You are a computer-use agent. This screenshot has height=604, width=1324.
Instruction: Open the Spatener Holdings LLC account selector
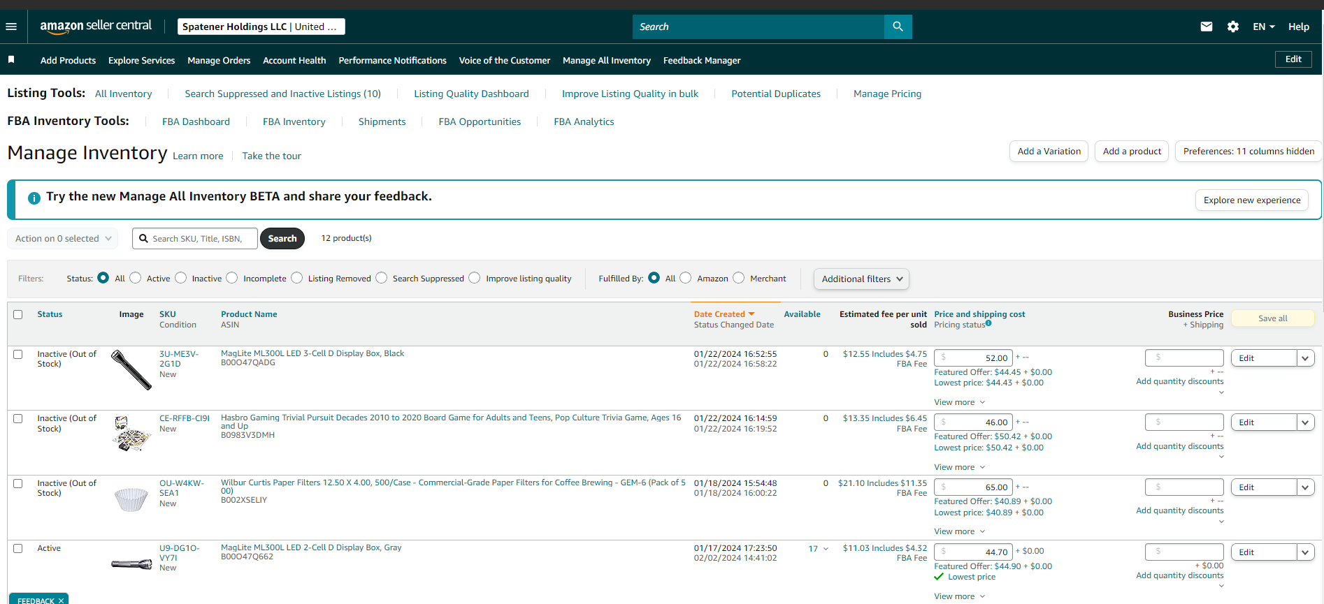(261, 27)
